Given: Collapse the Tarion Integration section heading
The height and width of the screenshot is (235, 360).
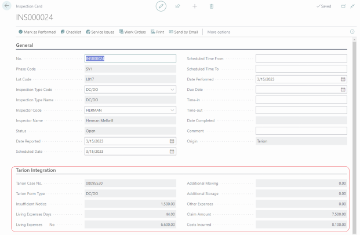Looking at the screenshot, I should click(x=36, y=170).
